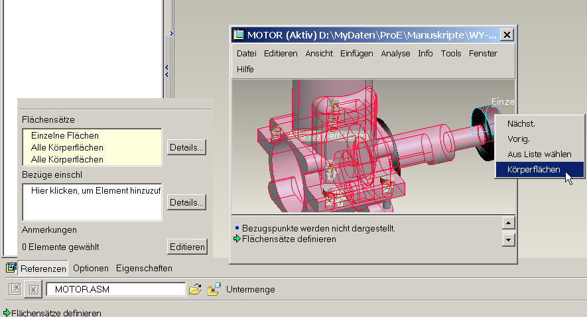This screenshot has width=587, height=317.
Task: Open the Ansicht menu
Action: 319,54
